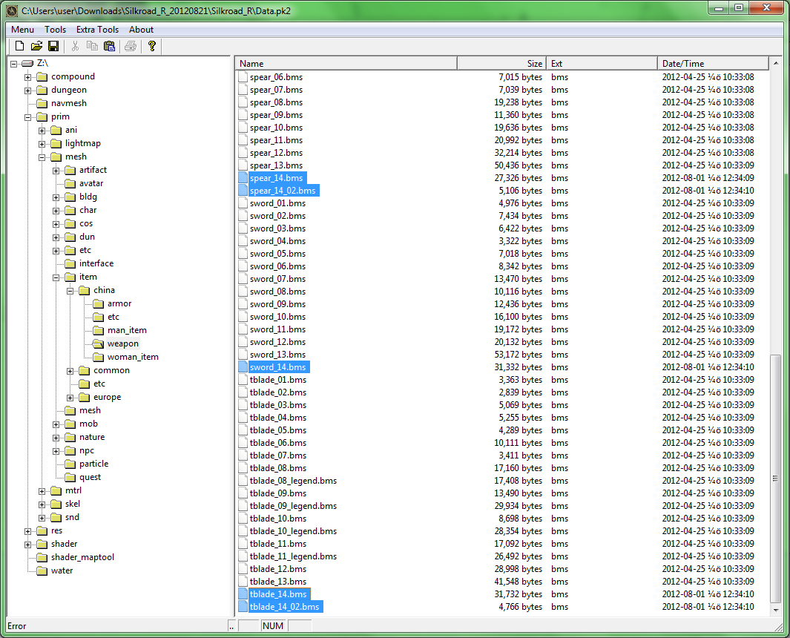
Task: Select the mtrl tree folder
Action: 73,491
